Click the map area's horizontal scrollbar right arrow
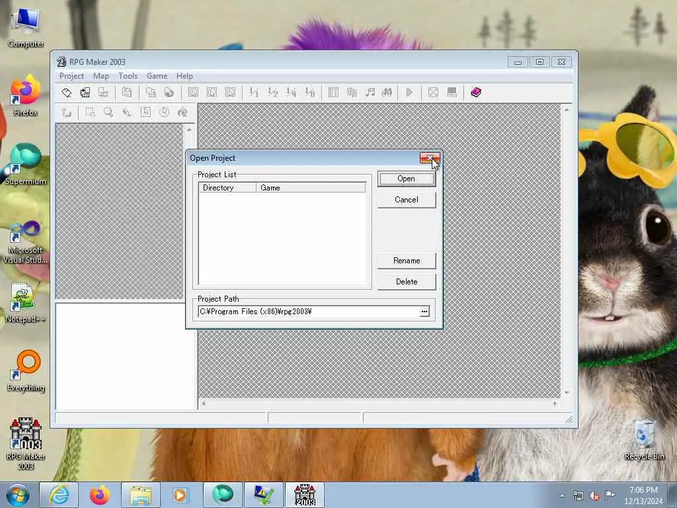677x508 pixels. (555, 404)
